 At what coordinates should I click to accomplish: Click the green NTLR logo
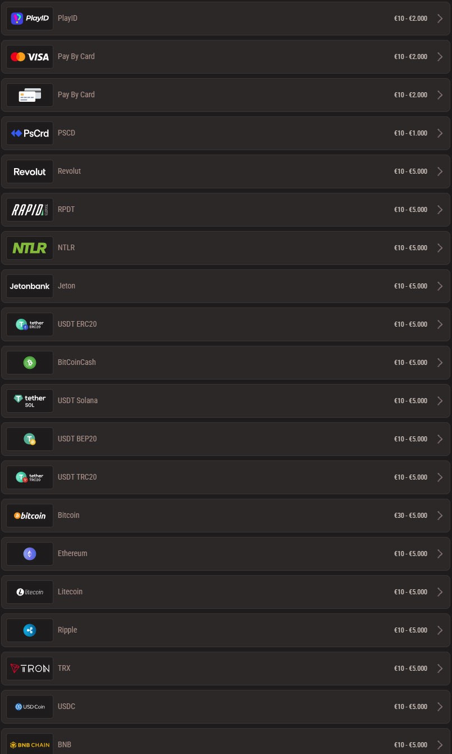click(30, 248)
